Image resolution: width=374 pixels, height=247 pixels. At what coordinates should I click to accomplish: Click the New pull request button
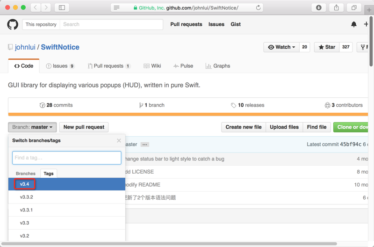[x=84, y=127]
